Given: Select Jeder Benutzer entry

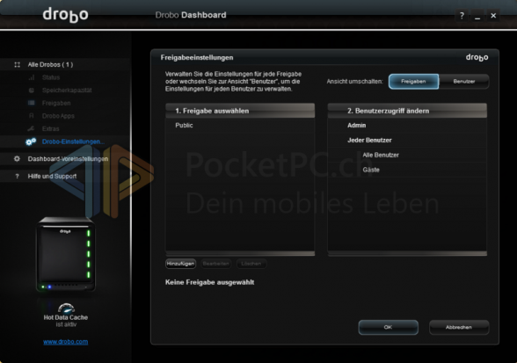Looking at the screenshot, I should click(x=369, y=140).
